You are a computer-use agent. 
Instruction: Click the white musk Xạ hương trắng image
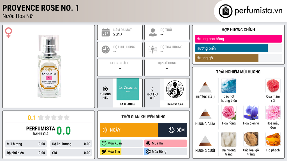[229, 139]
